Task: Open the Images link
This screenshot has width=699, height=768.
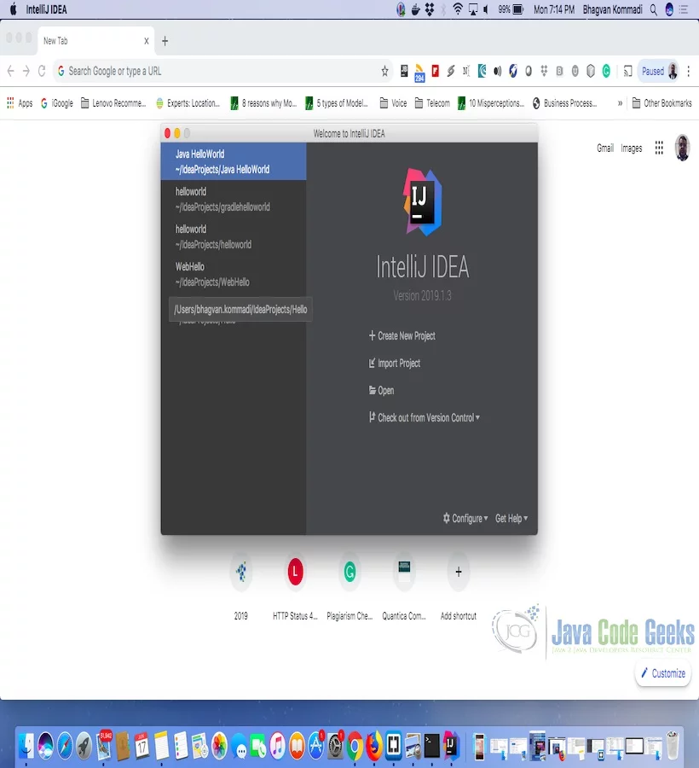Action: click(x=632, y=148)
